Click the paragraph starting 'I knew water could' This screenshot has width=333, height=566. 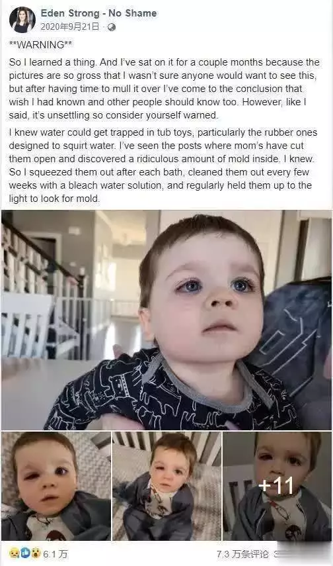point(163,165)
